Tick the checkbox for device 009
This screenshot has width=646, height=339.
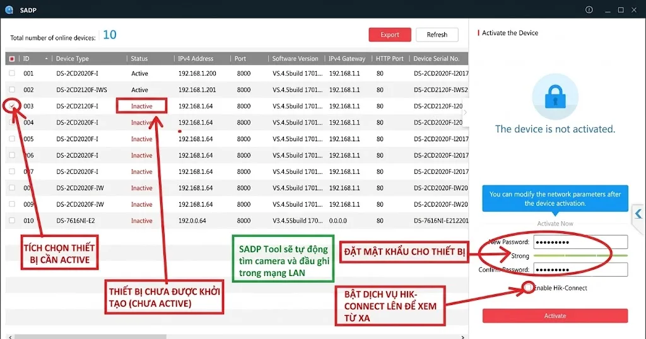12,204
